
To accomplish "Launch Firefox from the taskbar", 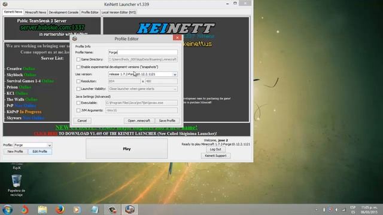I will [60, 210].
